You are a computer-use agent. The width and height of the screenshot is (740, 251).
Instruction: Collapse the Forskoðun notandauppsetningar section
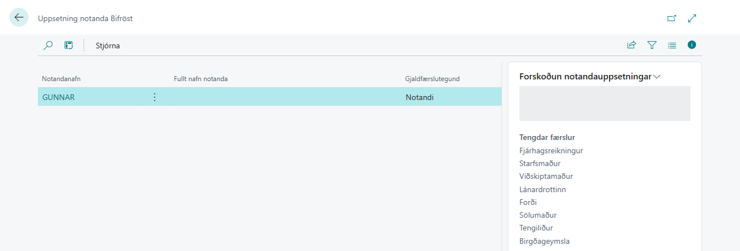590,77
